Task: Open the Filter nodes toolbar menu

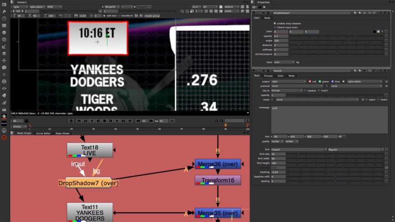Action: point(4,40)
